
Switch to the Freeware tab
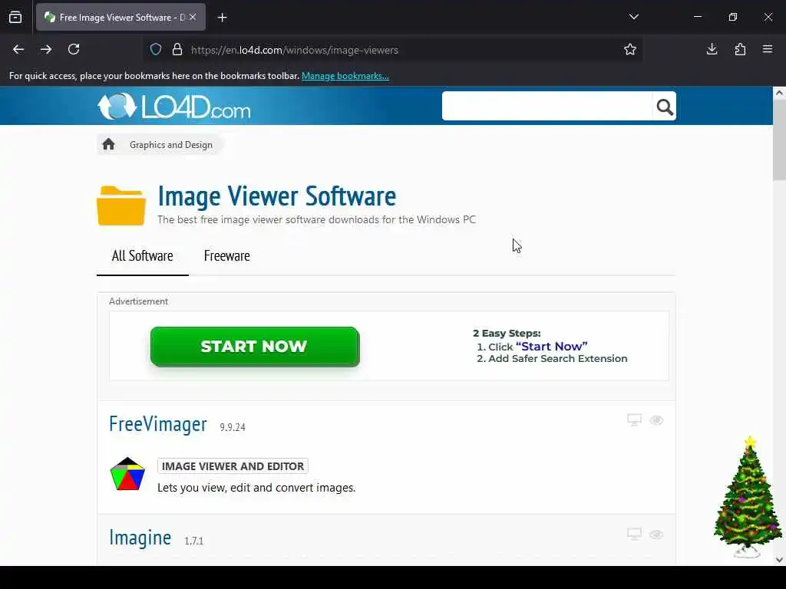tap(226, 256)
